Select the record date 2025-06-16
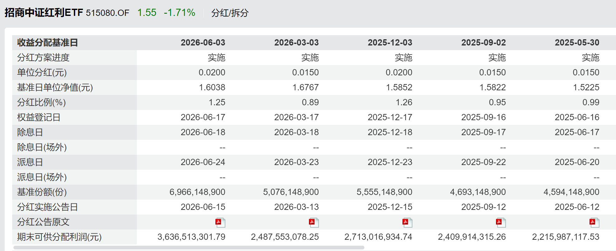Screen dimensions: 616x251 tap(577, 117)
